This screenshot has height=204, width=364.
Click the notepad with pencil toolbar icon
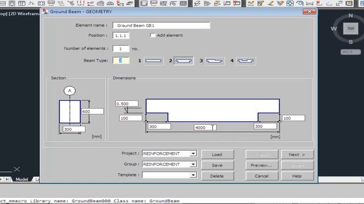tap(260, 3)
